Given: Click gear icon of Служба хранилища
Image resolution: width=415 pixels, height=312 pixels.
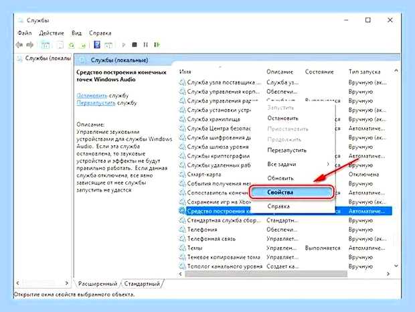Looking at the screenshot, I should point(182,119).
